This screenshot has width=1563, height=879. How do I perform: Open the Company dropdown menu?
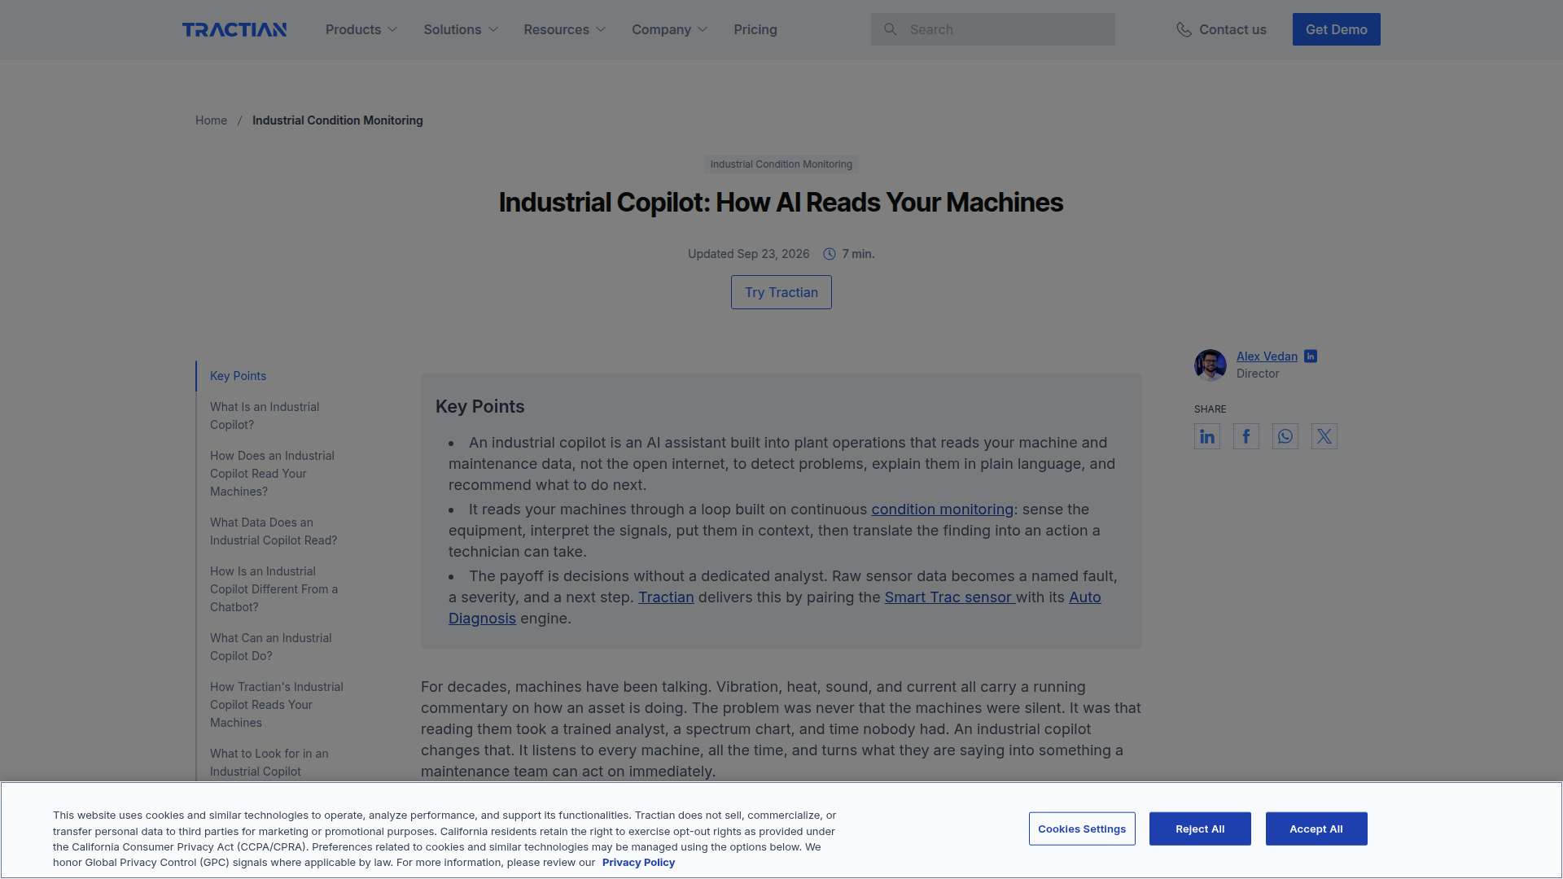tap(670, 29)
